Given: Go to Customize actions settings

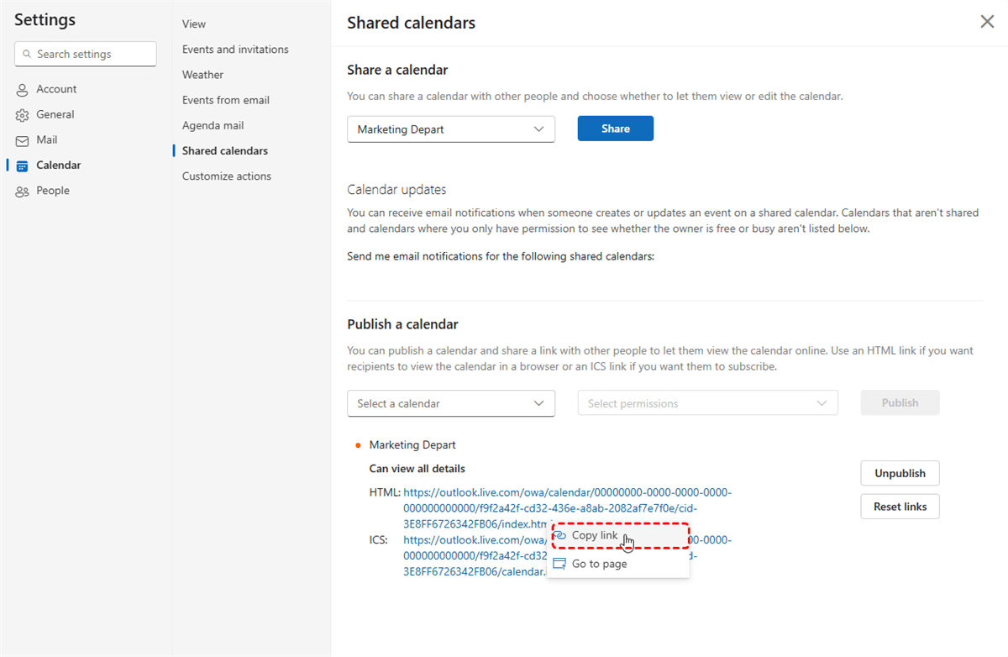Looking at the screenshot, I should tap(227, 176).
